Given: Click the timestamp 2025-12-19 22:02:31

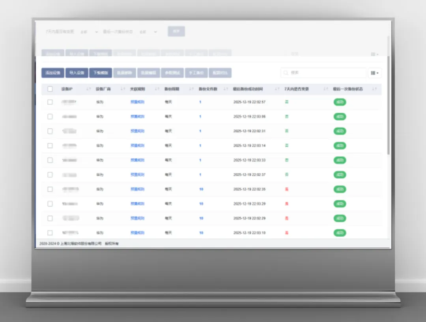Looking at the screenshot, I should click(x=249, y=131).
